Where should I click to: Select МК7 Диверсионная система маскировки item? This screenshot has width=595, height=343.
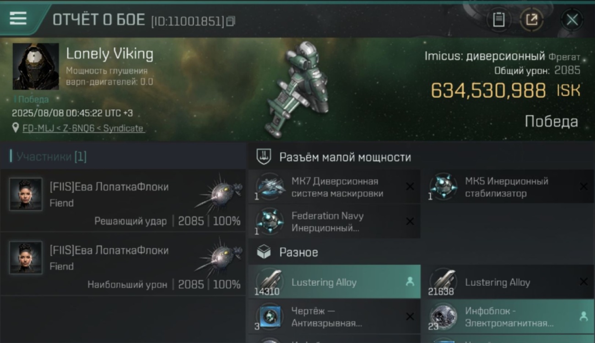pyautogui.click(x=334, y=187)
